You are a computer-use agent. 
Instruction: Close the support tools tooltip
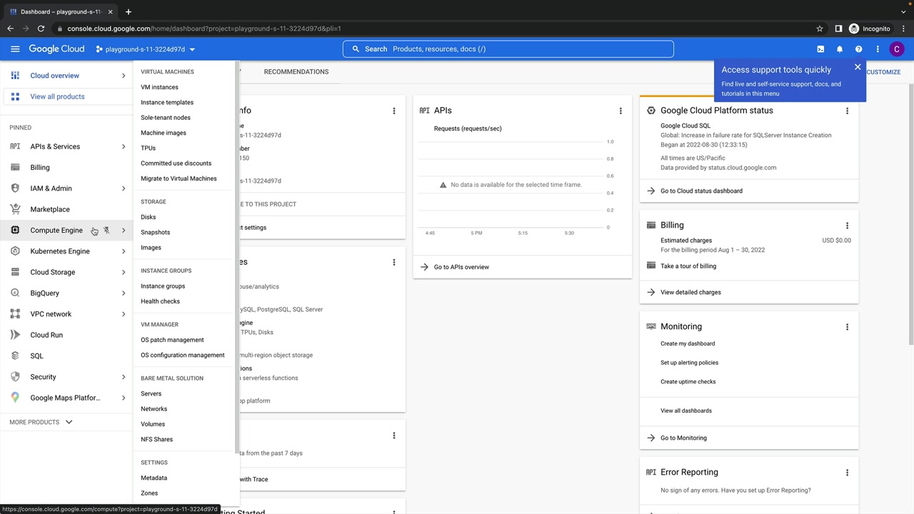coord(858,67)
